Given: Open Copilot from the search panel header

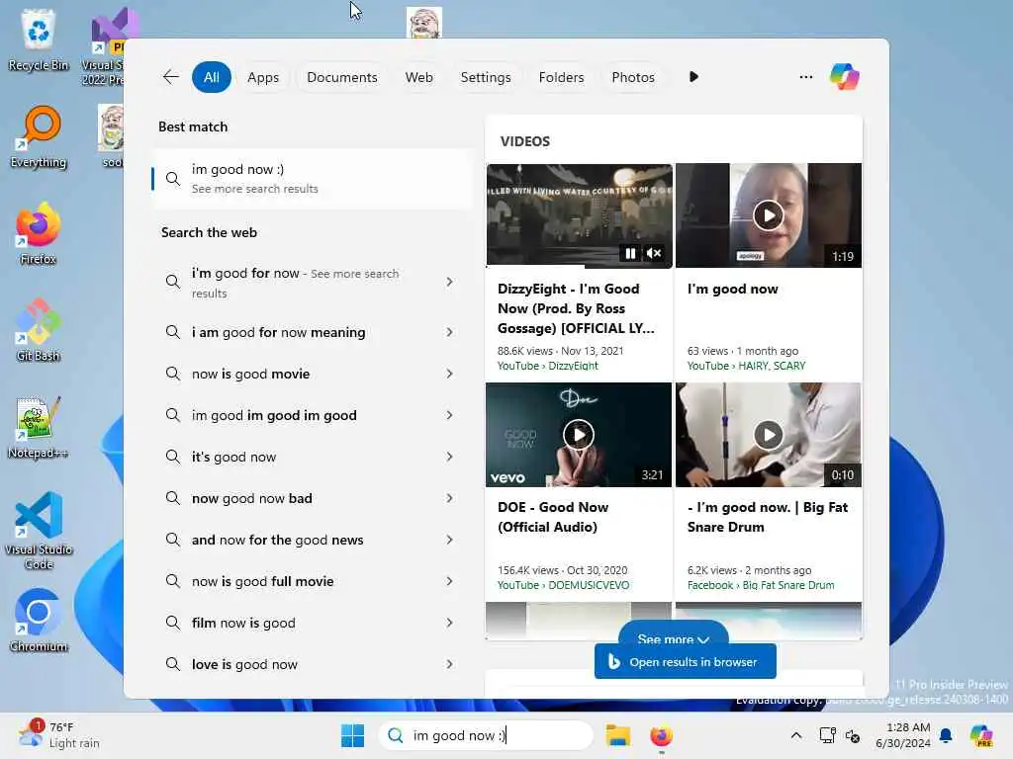Looking at the screenshot, I should [845, 77].
